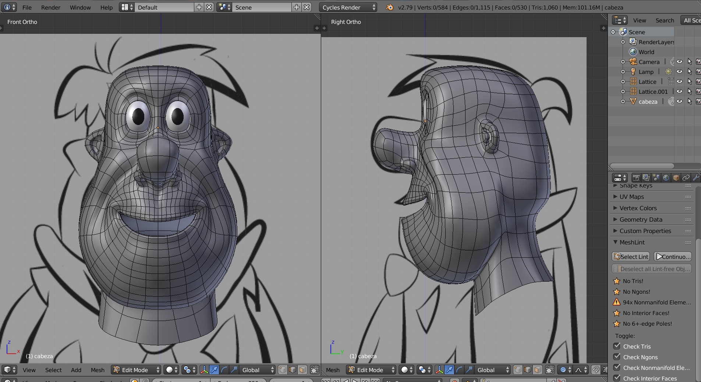The image size is (701, 382).
Task: Click the outliner horizontal scrollbar
Action: (642, 166)
